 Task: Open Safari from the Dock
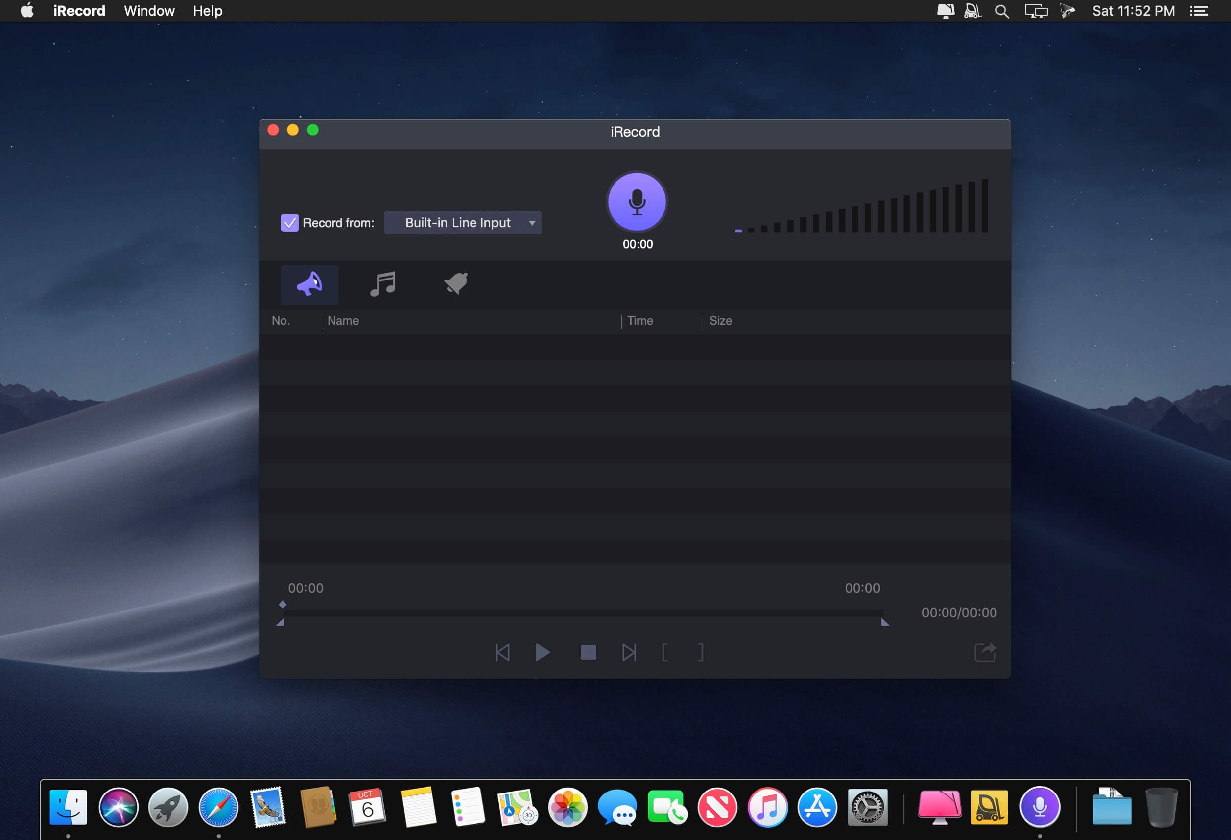(218, 807)
